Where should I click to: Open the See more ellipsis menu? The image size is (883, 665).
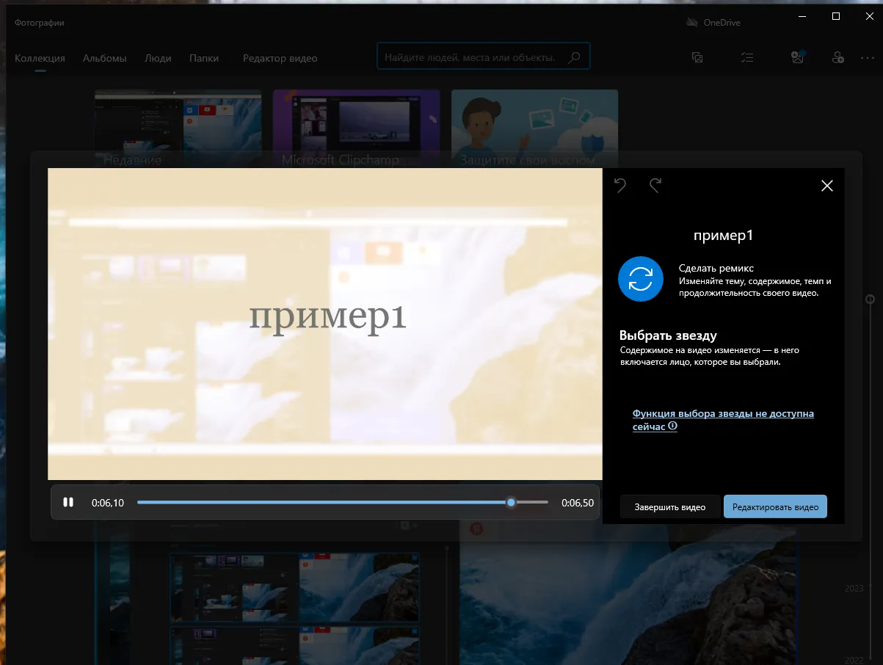pyautogui.click(x=867, y=58)
